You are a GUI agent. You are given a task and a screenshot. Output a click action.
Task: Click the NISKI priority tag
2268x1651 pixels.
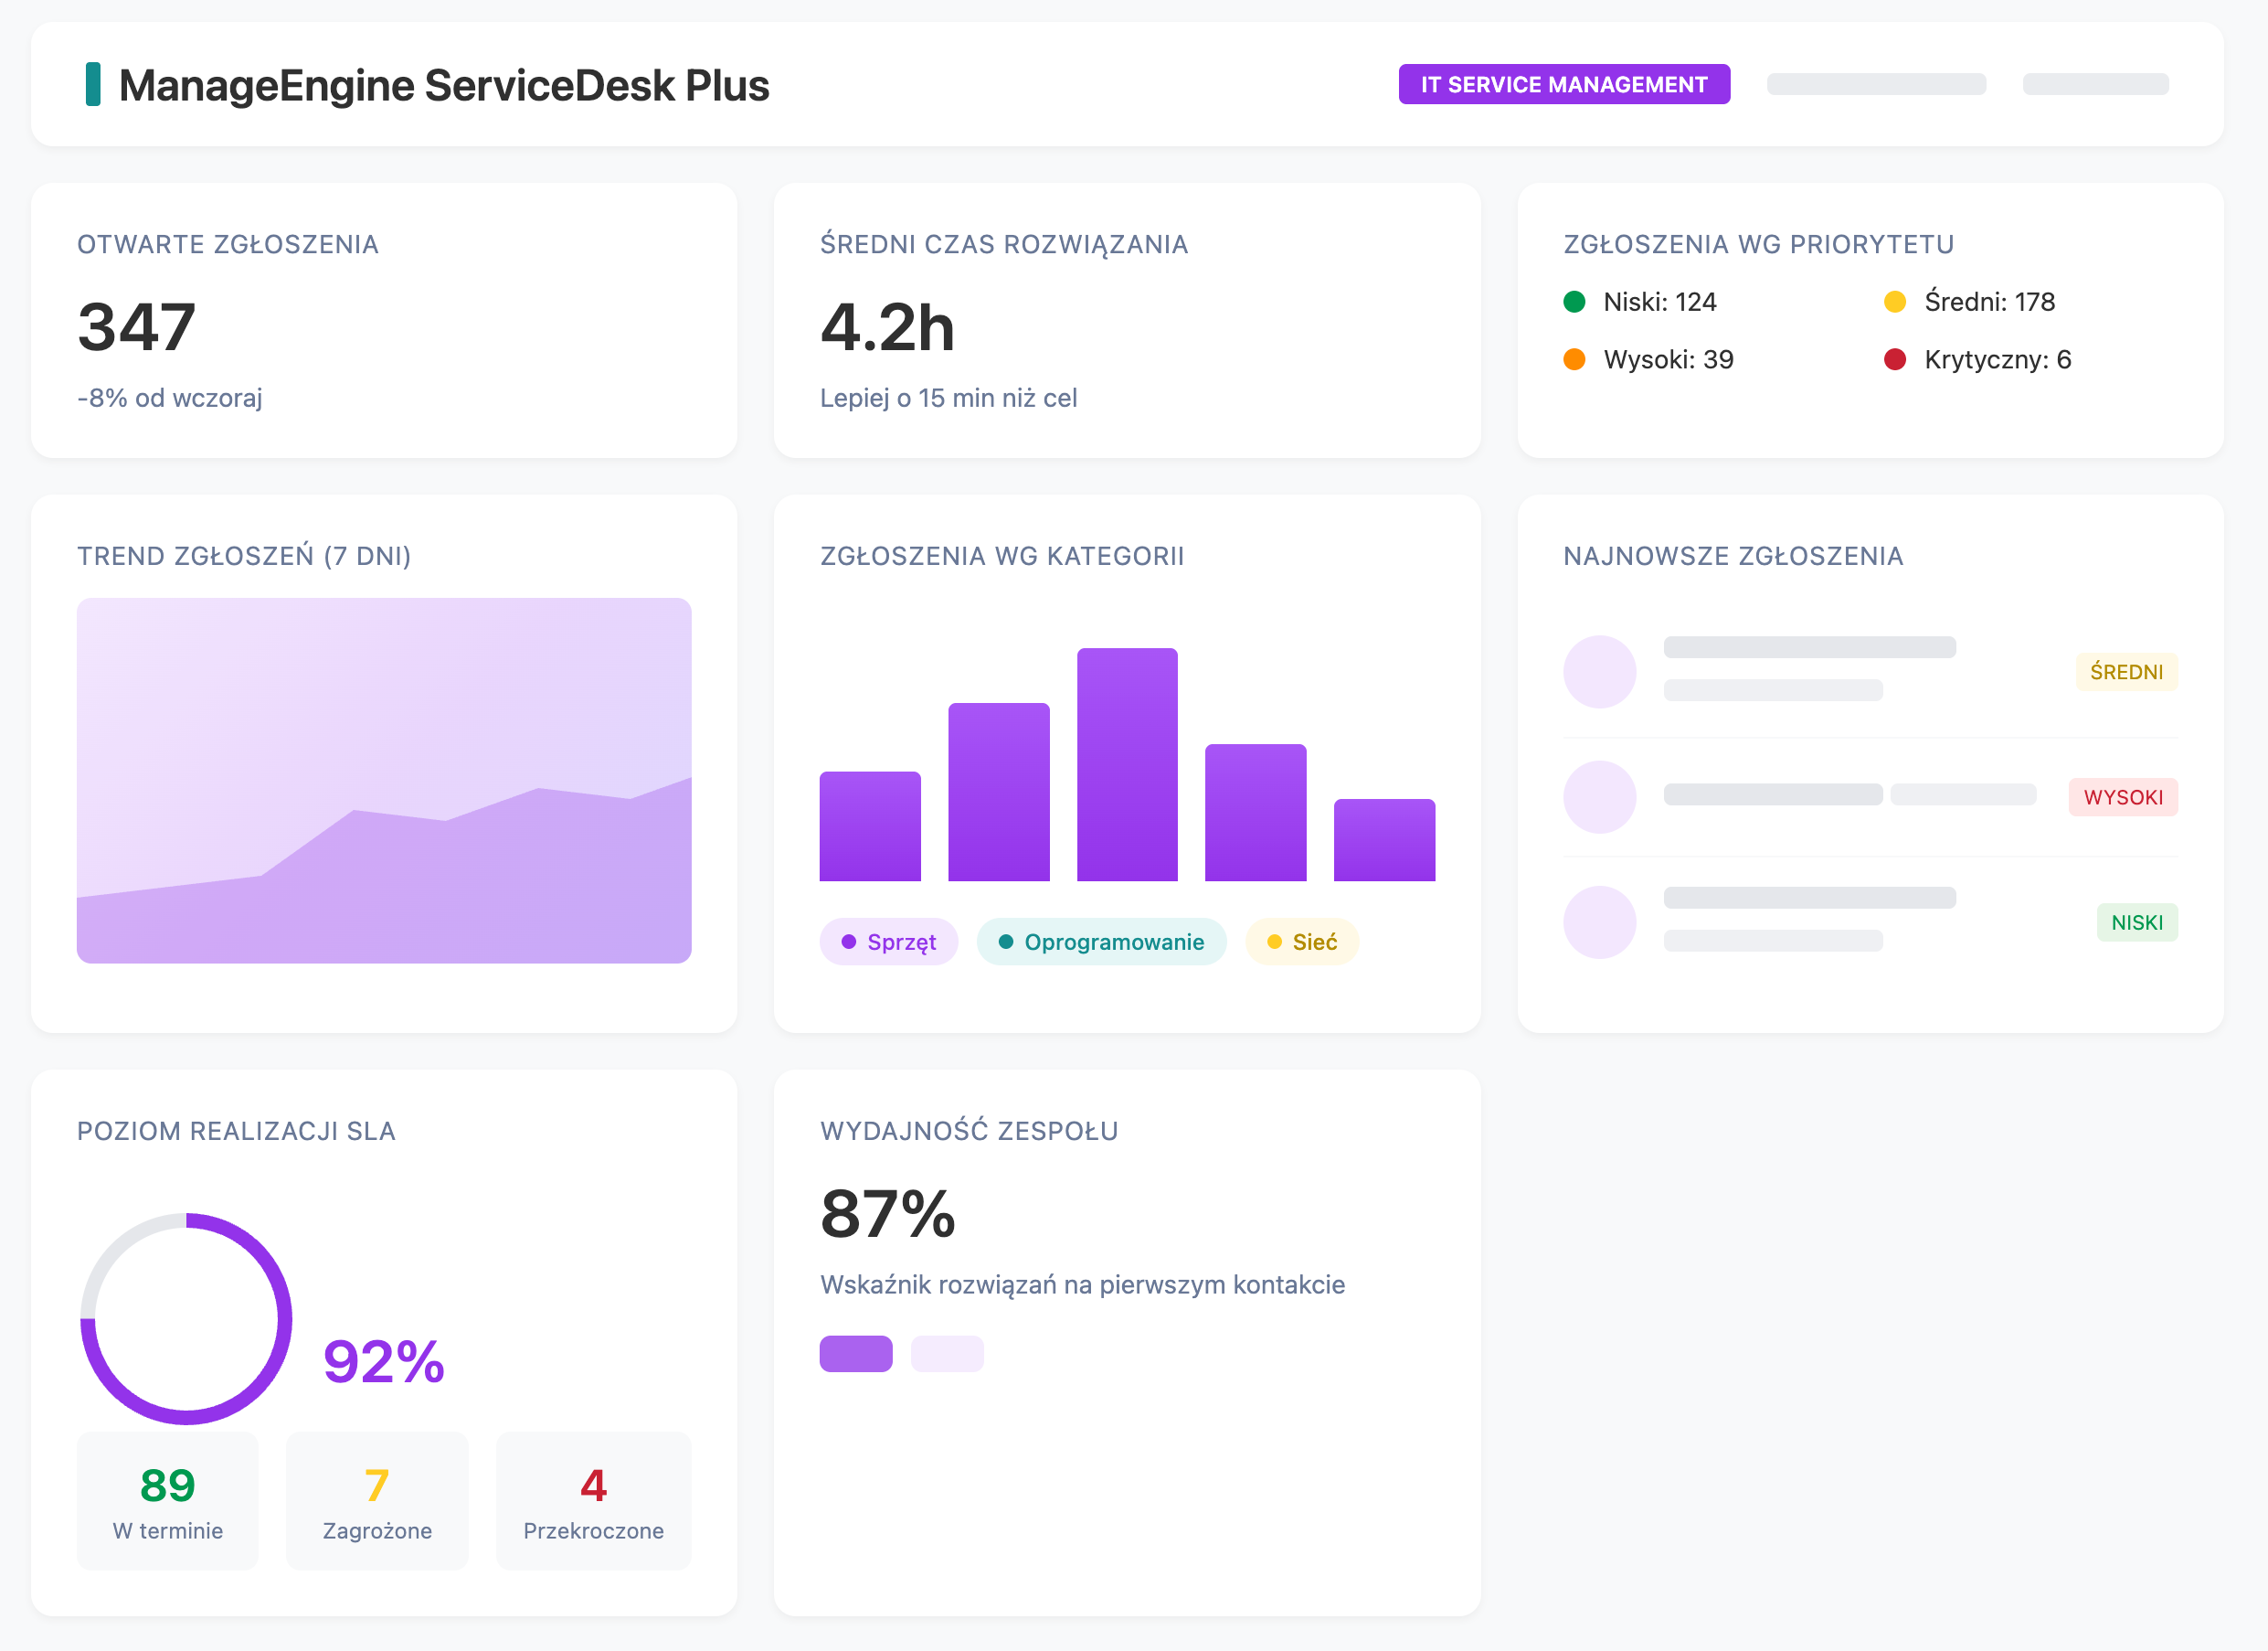tap(2136, 921)
